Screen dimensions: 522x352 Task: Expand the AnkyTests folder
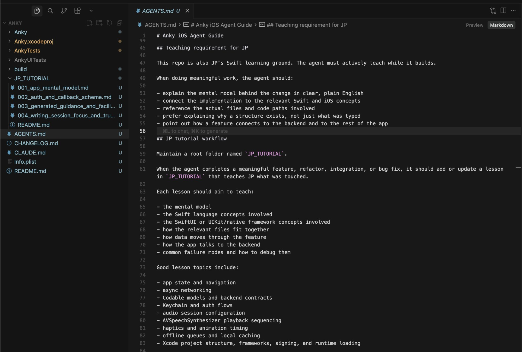point(27,51)
